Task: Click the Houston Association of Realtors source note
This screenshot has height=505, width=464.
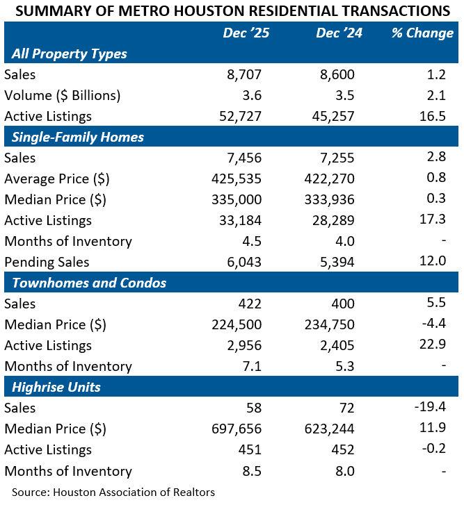Action: coord(113,492)
